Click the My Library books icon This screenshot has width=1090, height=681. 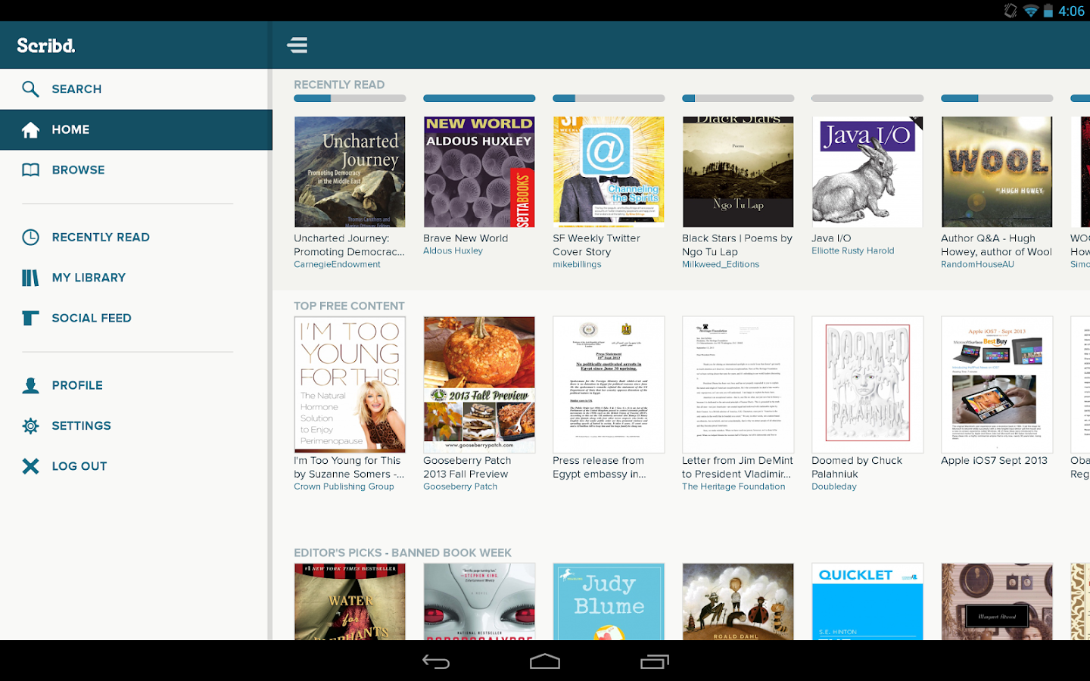[x=30, y=278]
